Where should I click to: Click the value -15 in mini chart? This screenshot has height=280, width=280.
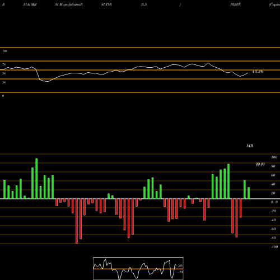coord(180,272)
